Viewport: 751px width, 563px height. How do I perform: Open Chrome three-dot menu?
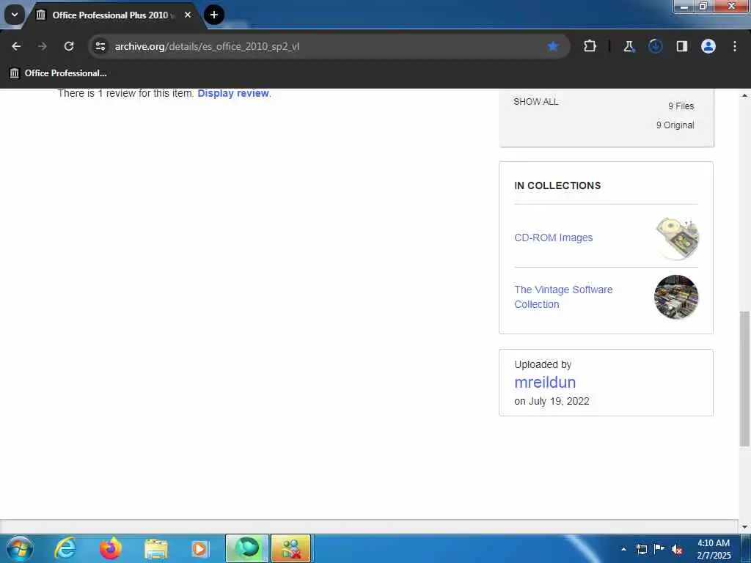tap(735, 46)
